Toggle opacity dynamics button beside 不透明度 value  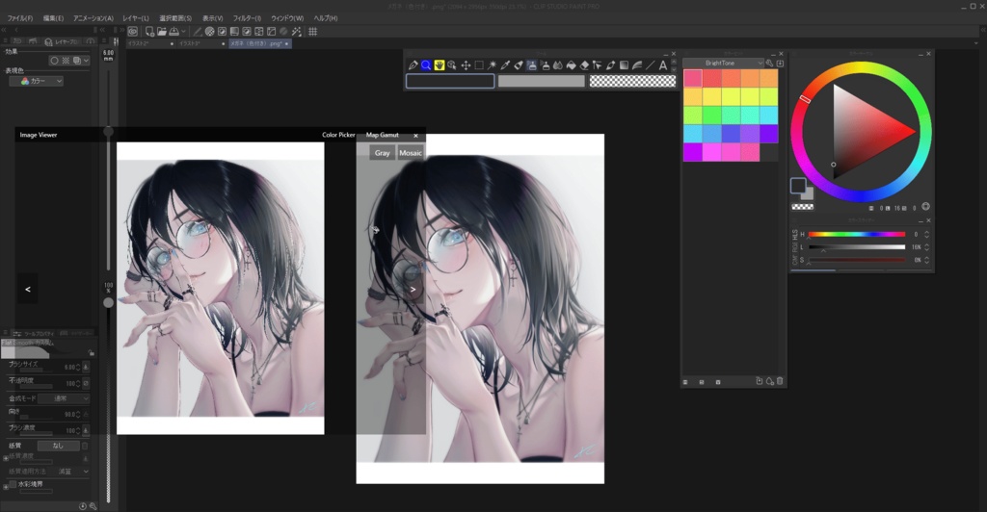coord(86,383)
